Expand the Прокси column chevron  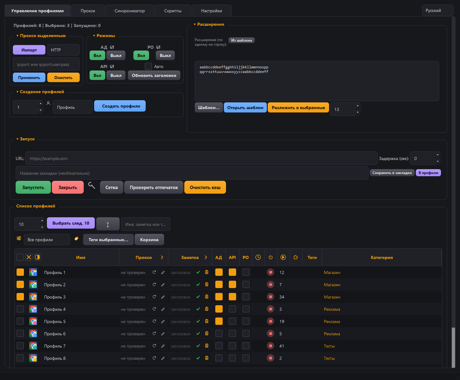click(162, 257)
